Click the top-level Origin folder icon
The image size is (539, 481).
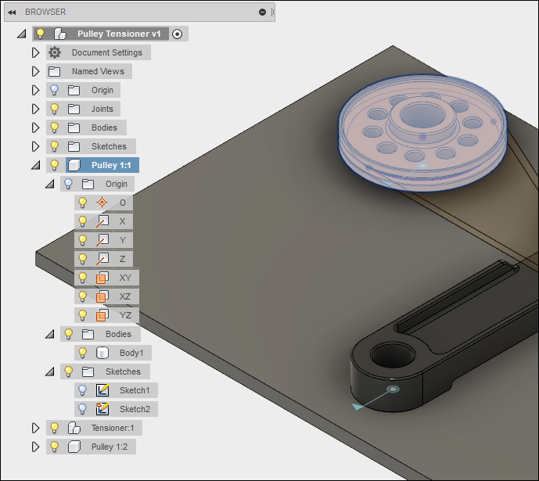74,91
